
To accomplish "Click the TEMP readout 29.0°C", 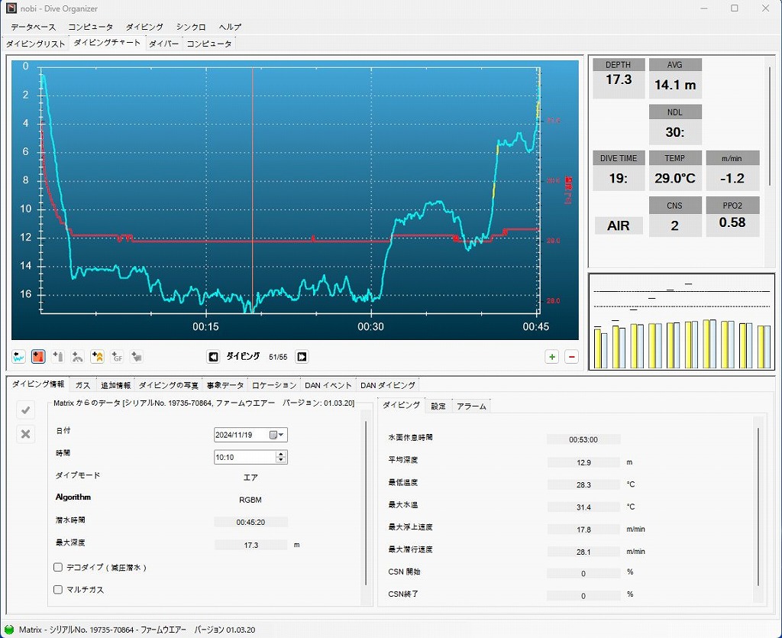I will click(675, 178).
